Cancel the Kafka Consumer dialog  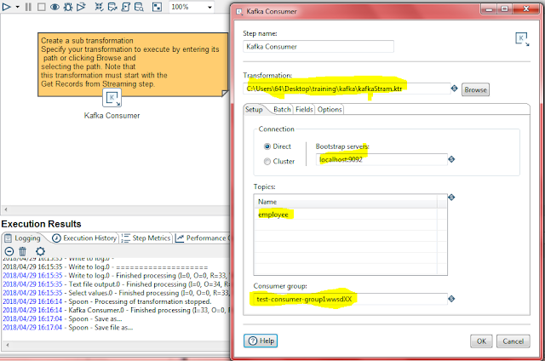click(x=513, y=341)
